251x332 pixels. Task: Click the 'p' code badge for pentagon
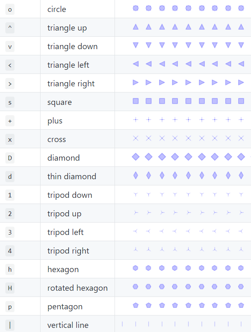[10, 306]
